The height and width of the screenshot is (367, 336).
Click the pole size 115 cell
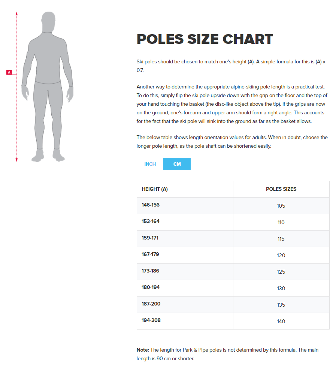[x=281, y=239]
